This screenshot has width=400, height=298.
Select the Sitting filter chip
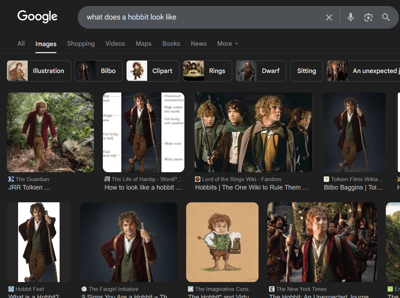(306, 71)
